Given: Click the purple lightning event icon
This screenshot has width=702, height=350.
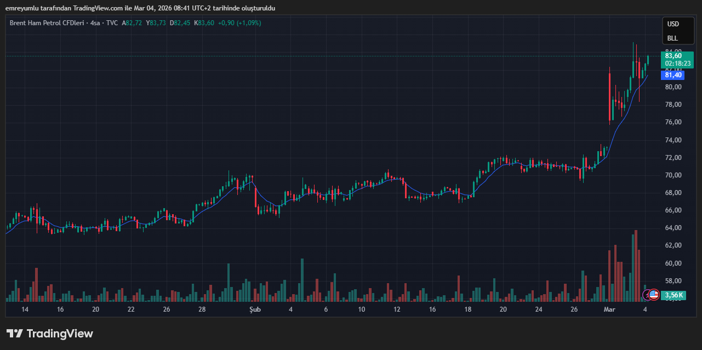Looking at the screenshot, I should click(647, 295).
